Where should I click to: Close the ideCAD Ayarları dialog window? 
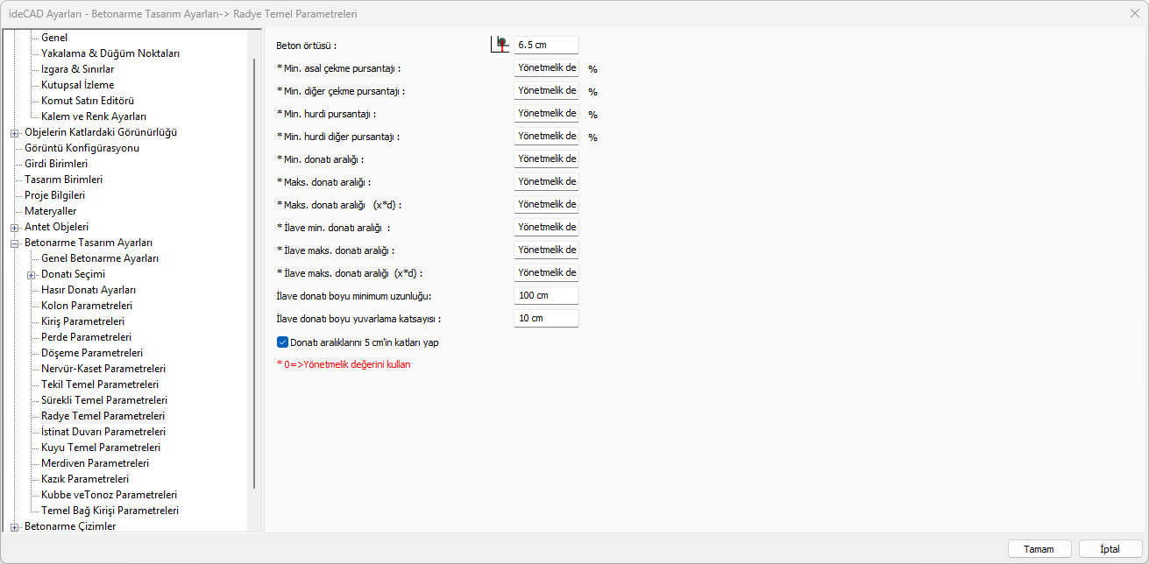(x=1135, y=14)
